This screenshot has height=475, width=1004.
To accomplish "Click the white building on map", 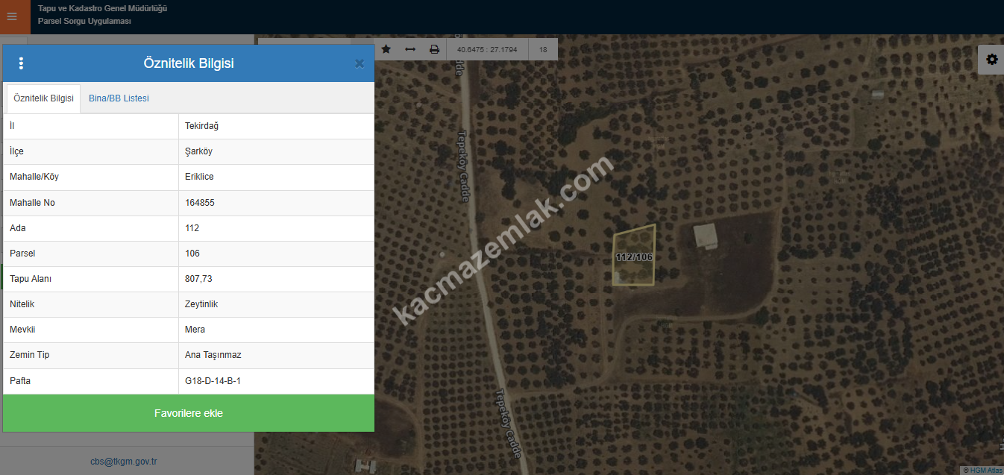I will [x=705, y=236].
